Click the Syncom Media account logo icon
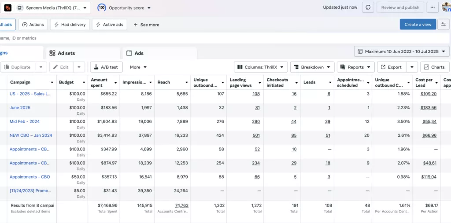The height and width of the screenshot is (223, 451). [8, 7]
